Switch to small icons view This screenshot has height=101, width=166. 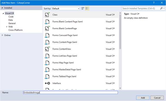click(83, 8)
